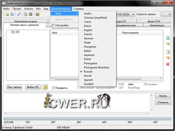Open the ND-3520A drive dropdown

pos(133,14)
